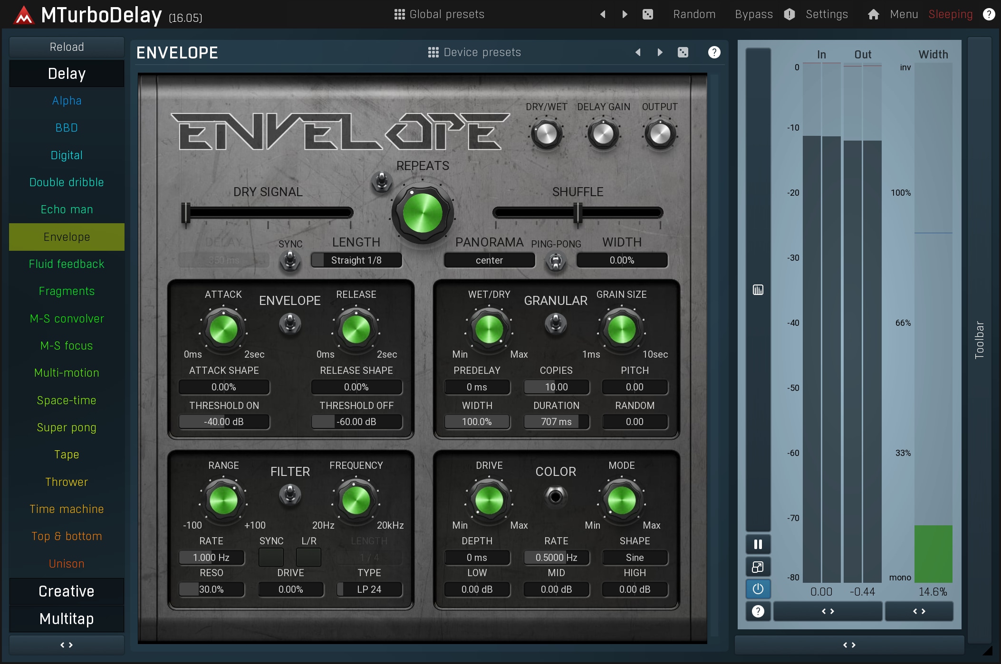Enable filter SYNC checkbox
The width and height of the screenshot is (1001, 664).
(271, 557)
